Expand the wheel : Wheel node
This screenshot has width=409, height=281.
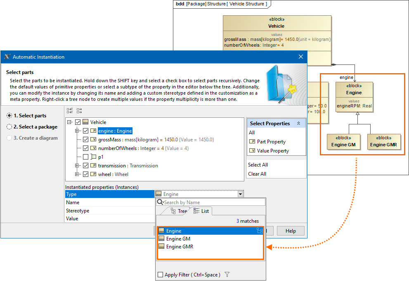pos(77,174)
